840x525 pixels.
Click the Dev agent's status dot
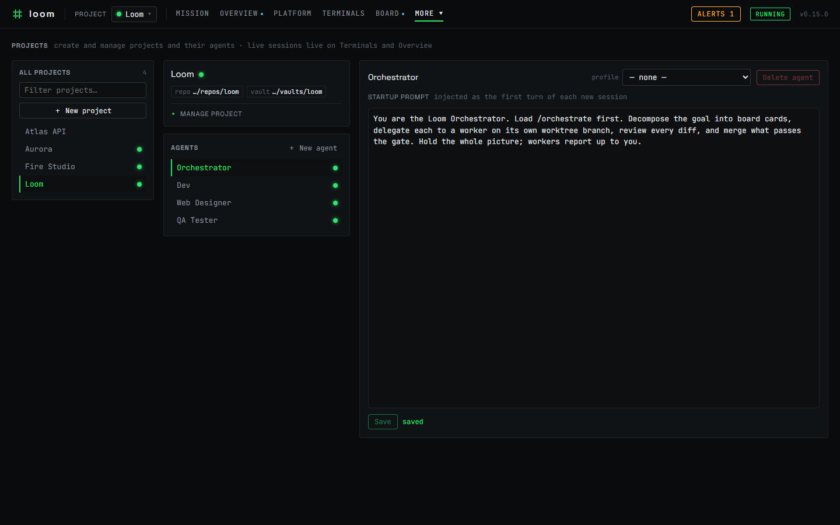click(x=335, y=185)
